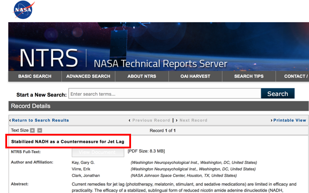Click the View Document button
Image resolution: width=309 pixels, height=193 pixels.
point(98,152)
